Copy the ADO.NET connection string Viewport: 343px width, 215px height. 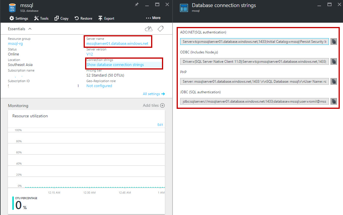click(334, 42)
